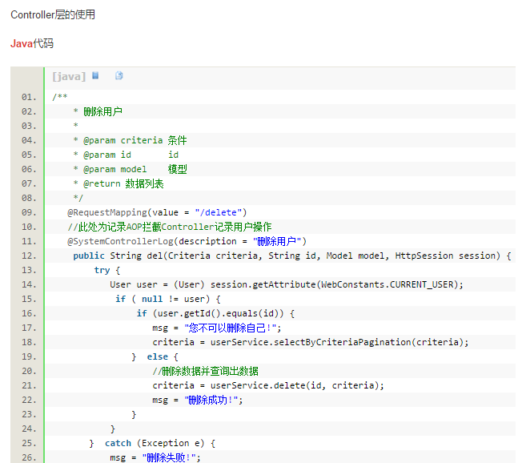Click comment //此处为记录AOP拦截Controller记录用户操作

(170, 227)
